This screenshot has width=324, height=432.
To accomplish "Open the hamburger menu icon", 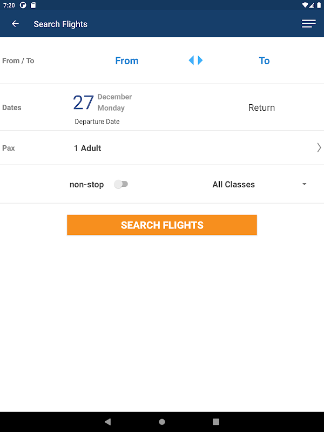I will pos(308,24).
